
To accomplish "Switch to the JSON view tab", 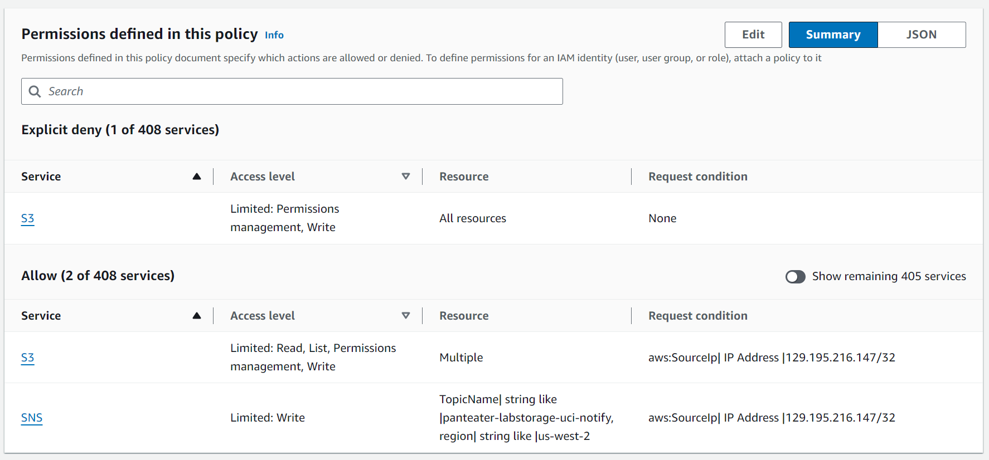I will click(x=922, y=35).
